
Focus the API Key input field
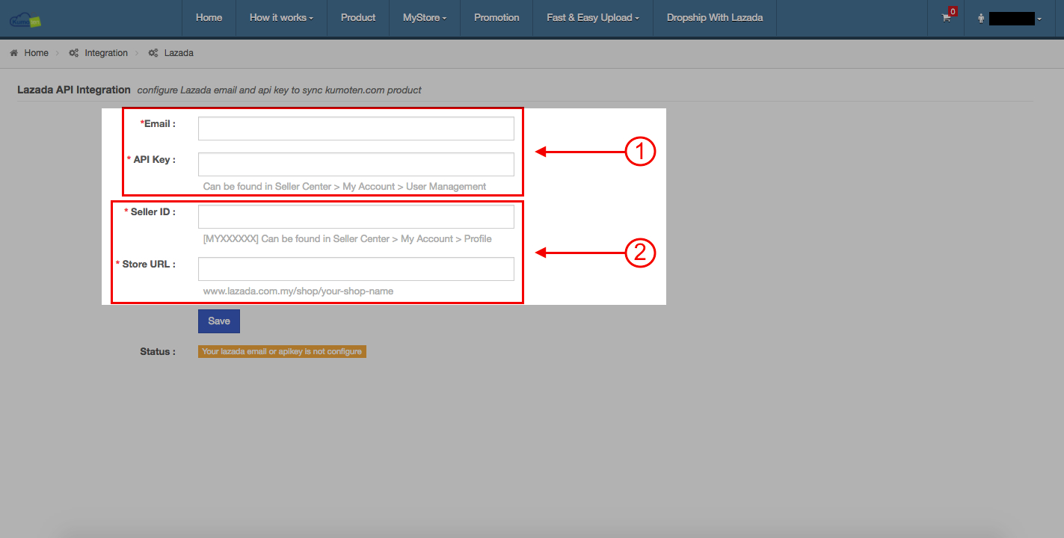click(356, 164)
